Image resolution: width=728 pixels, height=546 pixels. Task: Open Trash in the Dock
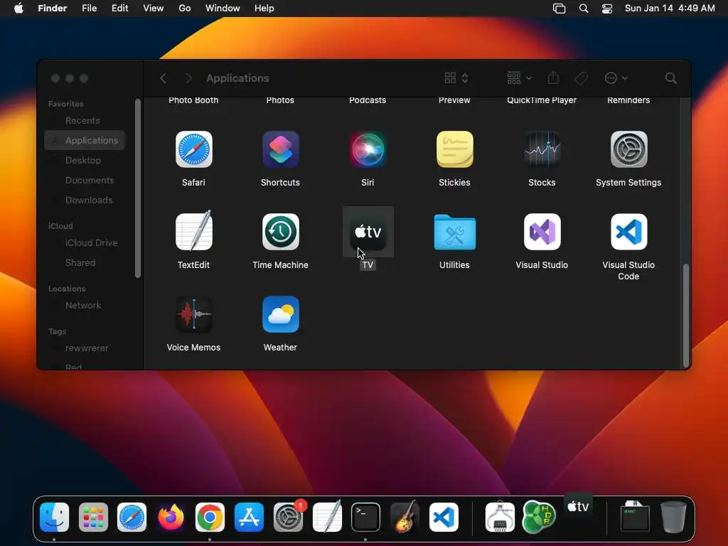click(673, 517)
